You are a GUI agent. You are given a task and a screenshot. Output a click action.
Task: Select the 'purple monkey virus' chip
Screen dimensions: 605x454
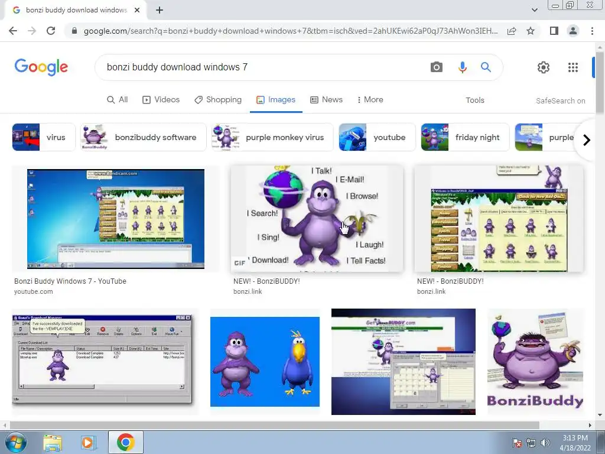click(272, 137)
